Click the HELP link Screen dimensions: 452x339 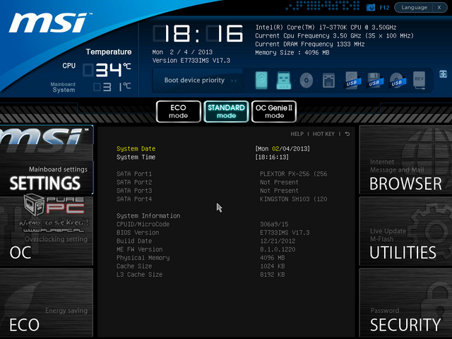(x=297, y=134)
